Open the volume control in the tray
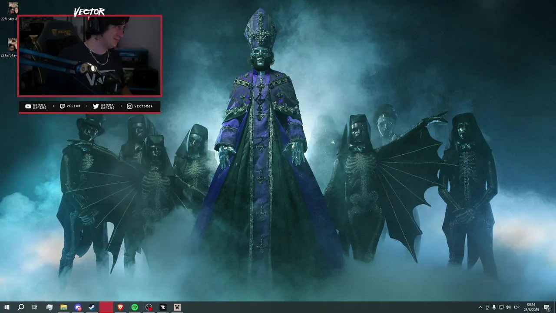Viewport: 556px width, 313px height. (508, 307)
